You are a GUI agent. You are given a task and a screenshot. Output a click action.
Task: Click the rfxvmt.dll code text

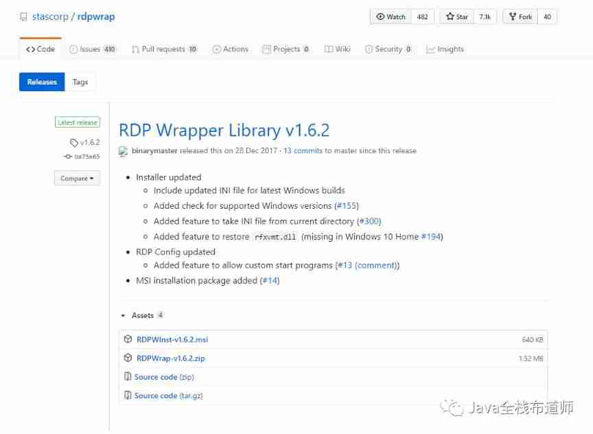click(275, 237)
